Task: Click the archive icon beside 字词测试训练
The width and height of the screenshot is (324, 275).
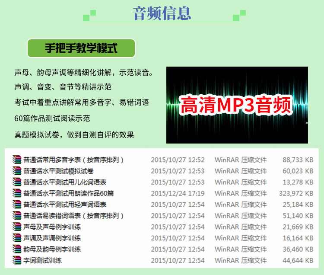Action: [x=17, y=260]
